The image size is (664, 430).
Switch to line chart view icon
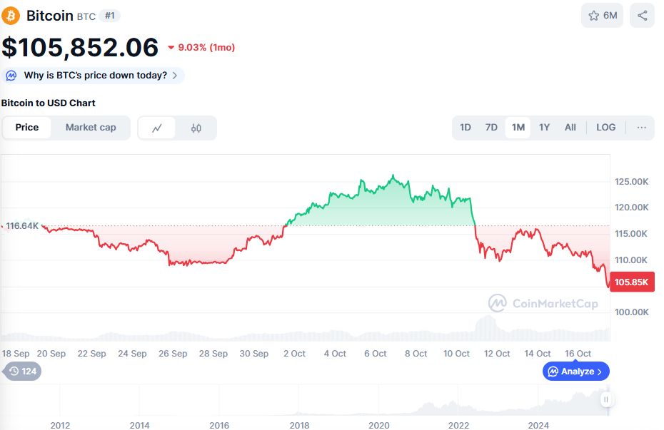[156, 128]
